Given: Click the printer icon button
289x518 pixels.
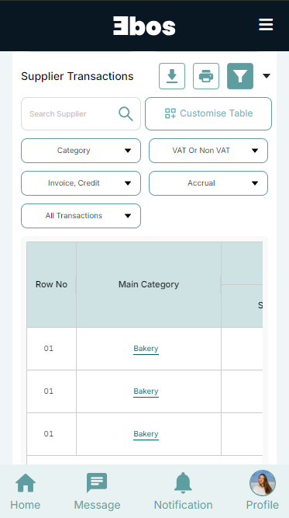Looking at the screenshot, I should click(206, 76).
